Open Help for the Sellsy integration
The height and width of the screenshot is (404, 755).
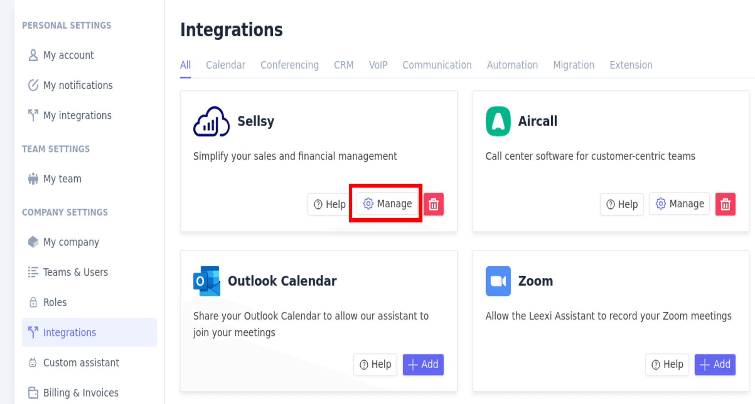[329, 204]
